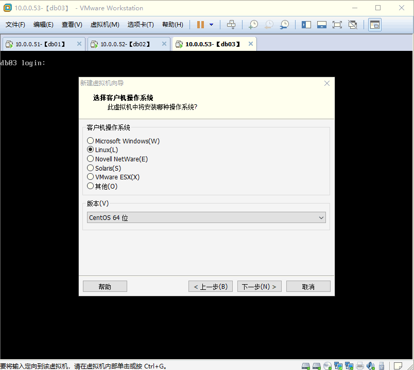Switch to Unity mode using toolbar icon

pos(353,24)
